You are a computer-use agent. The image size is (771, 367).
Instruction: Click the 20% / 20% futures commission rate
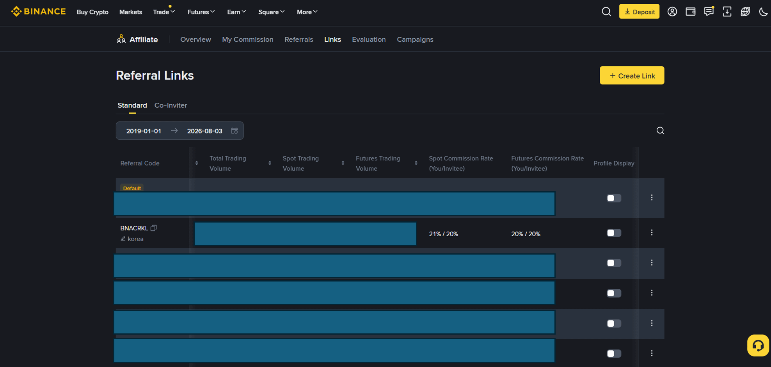click(x=526, y=234)
